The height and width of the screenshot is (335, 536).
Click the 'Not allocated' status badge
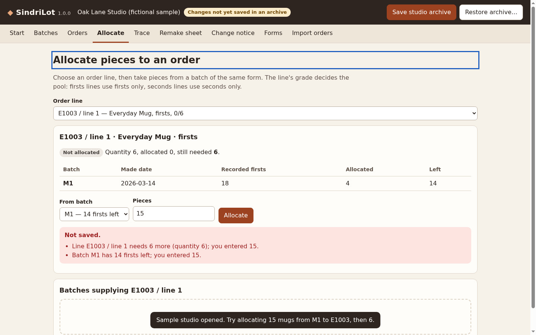(81, 153)
